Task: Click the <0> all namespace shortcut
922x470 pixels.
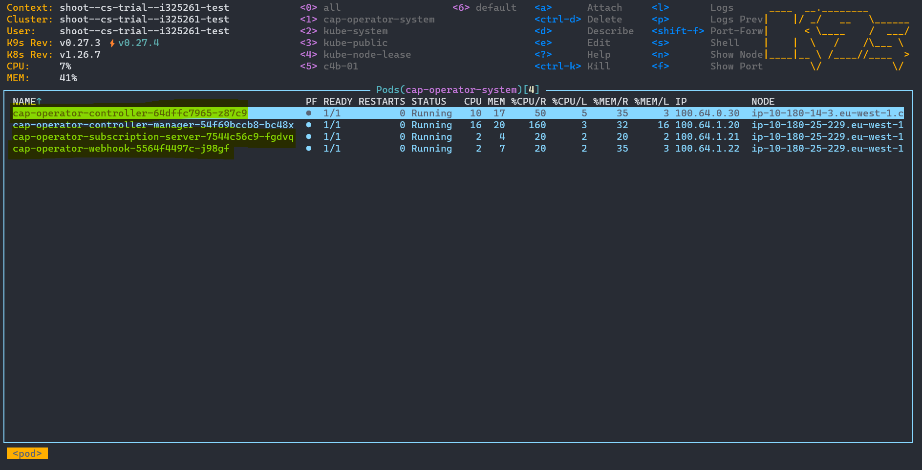Action: 321,7
